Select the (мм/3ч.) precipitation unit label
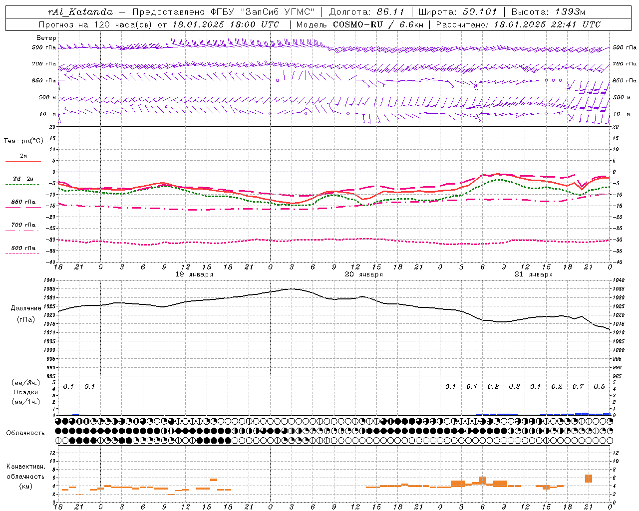This screenshot has height=511, width=639. pos(26,383)
